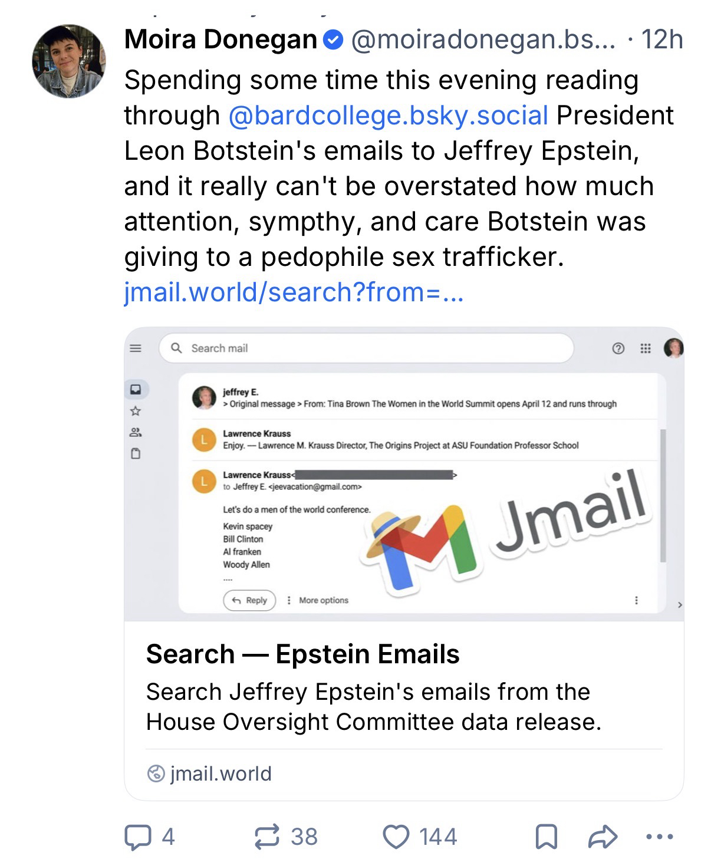Select the starred sidebar icon
Screen dimensions: 711x859
[136, 410]
